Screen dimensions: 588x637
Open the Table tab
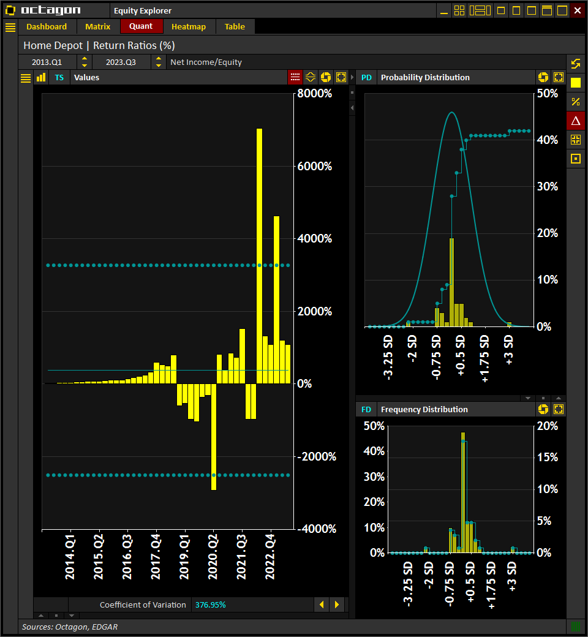pos(235,27)
